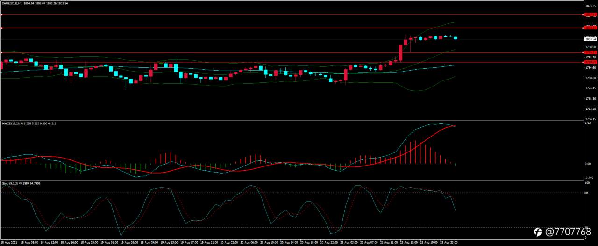Click the MACD 0.00 level label

(588, 164)
